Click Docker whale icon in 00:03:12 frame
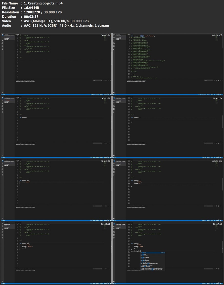 (x=114, y=238)
